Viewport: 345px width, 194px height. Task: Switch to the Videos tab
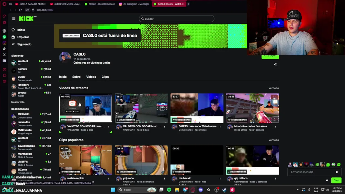point(91,77)
